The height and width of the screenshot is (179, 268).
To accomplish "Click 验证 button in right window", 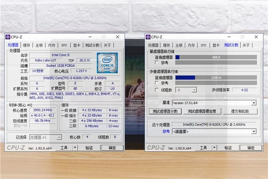I will pos(228,148).
